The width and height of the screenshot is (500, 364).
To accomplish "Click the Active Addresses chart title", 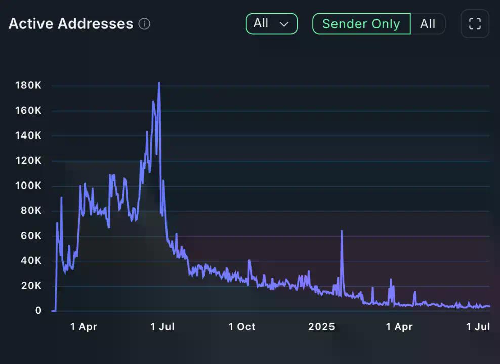I will tap(71, 24).
